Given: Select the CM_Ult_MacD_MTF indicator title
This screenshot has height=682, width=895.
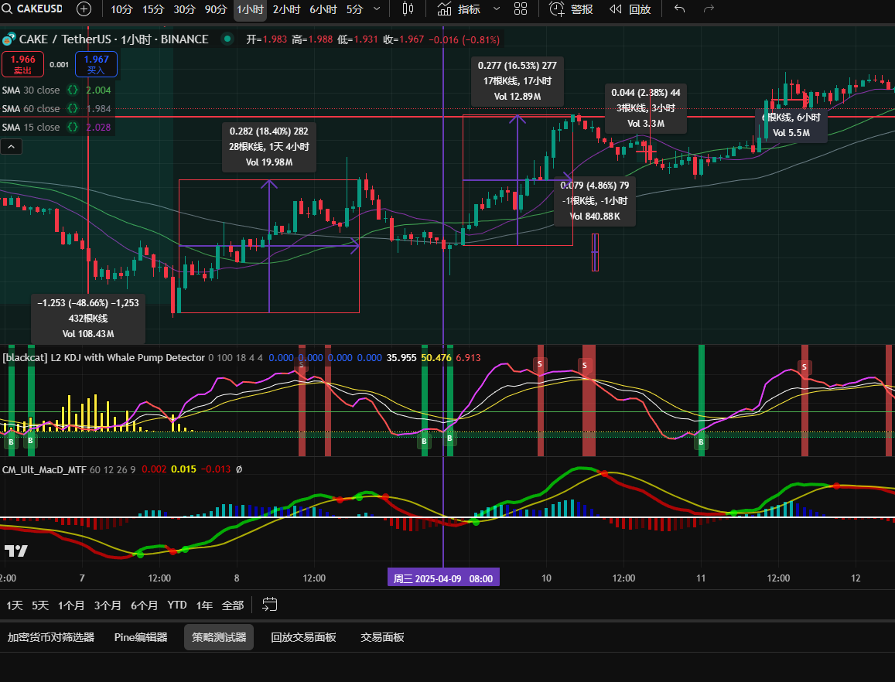Looking at the screenshot, I should coord(44,469).
